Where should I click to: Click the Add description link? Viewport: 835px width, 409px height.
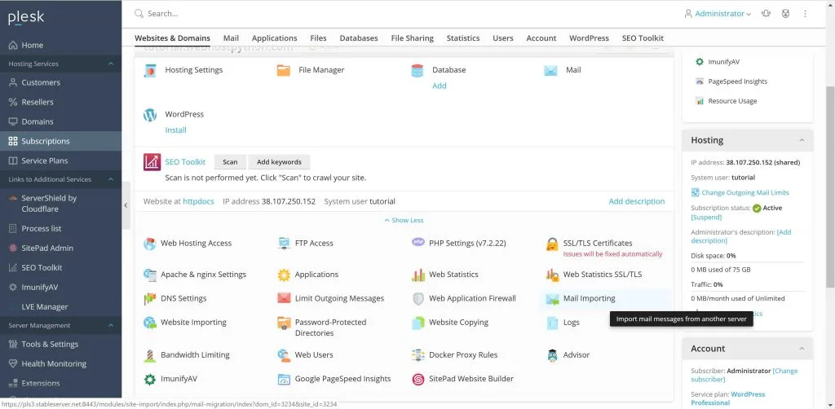[637, 201]
